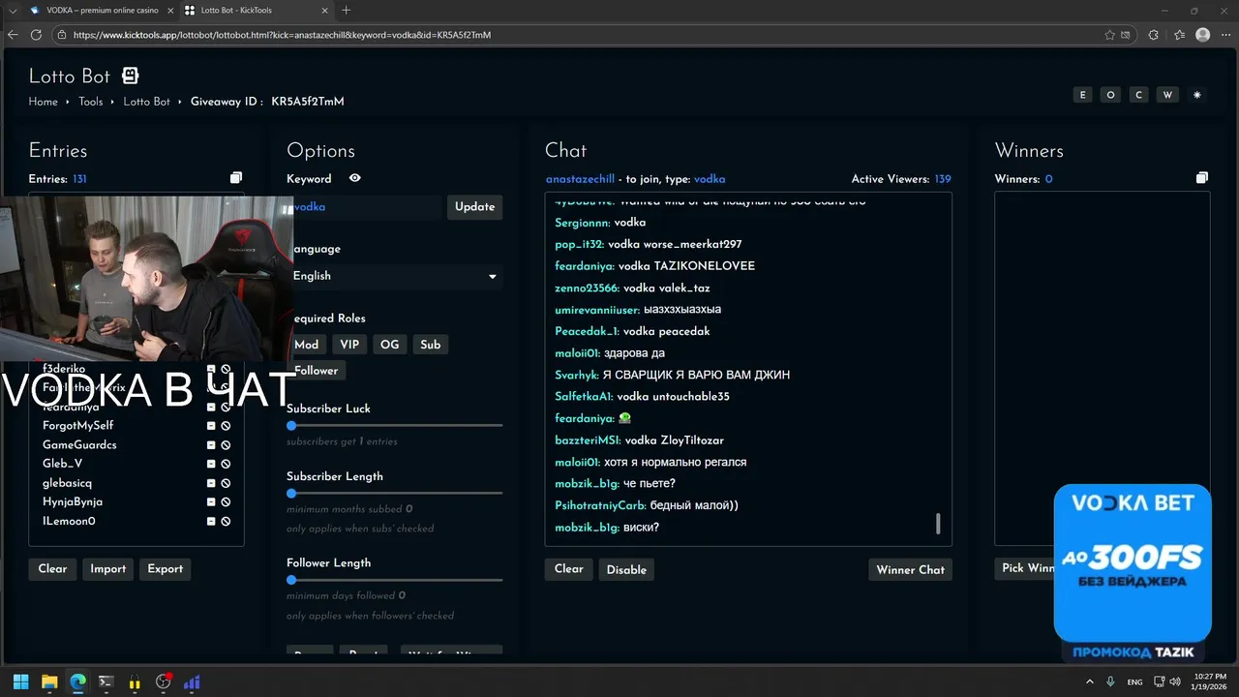The height and width of the screenshot is (697, 1239).
Task: Click the chat panel scrollbar thumb
Action: 937,524
